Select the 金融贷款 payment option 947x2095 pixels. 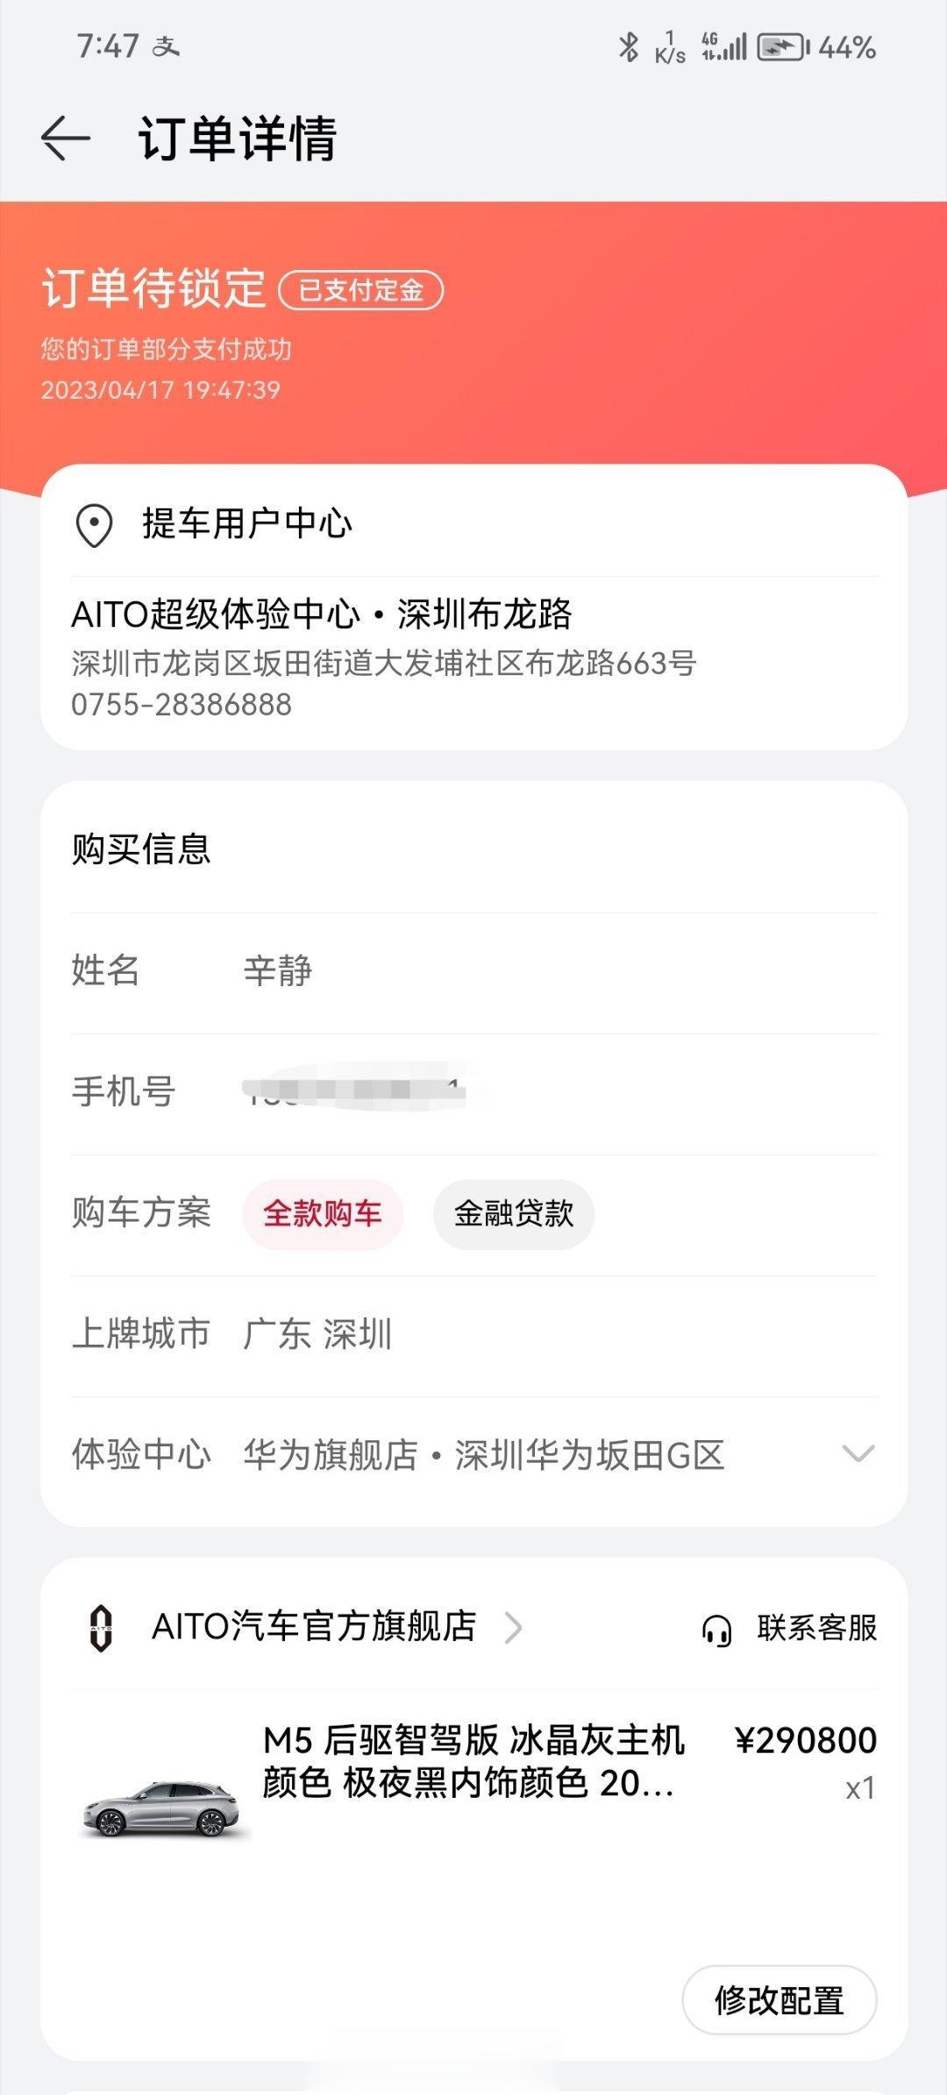(x=514, y=1214)
